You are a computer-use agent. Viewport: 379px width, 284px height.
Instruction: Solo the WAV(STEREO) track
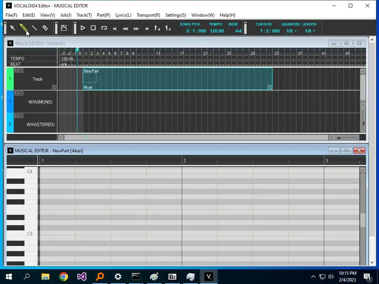click(x=21, y=116)
